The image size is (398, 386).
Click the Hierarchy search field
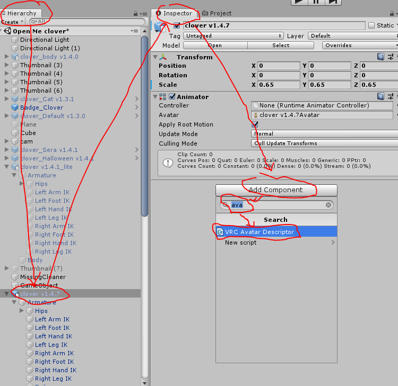click(88, 22)
